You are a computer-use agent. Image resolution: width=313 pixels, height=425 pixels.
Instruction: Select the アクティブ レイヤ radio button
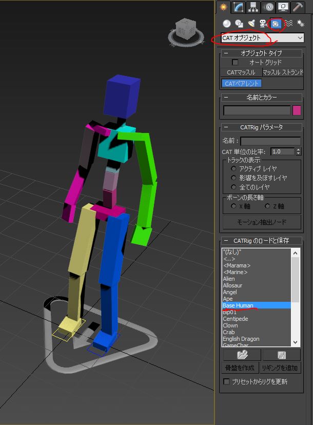(x=233, y=168)
